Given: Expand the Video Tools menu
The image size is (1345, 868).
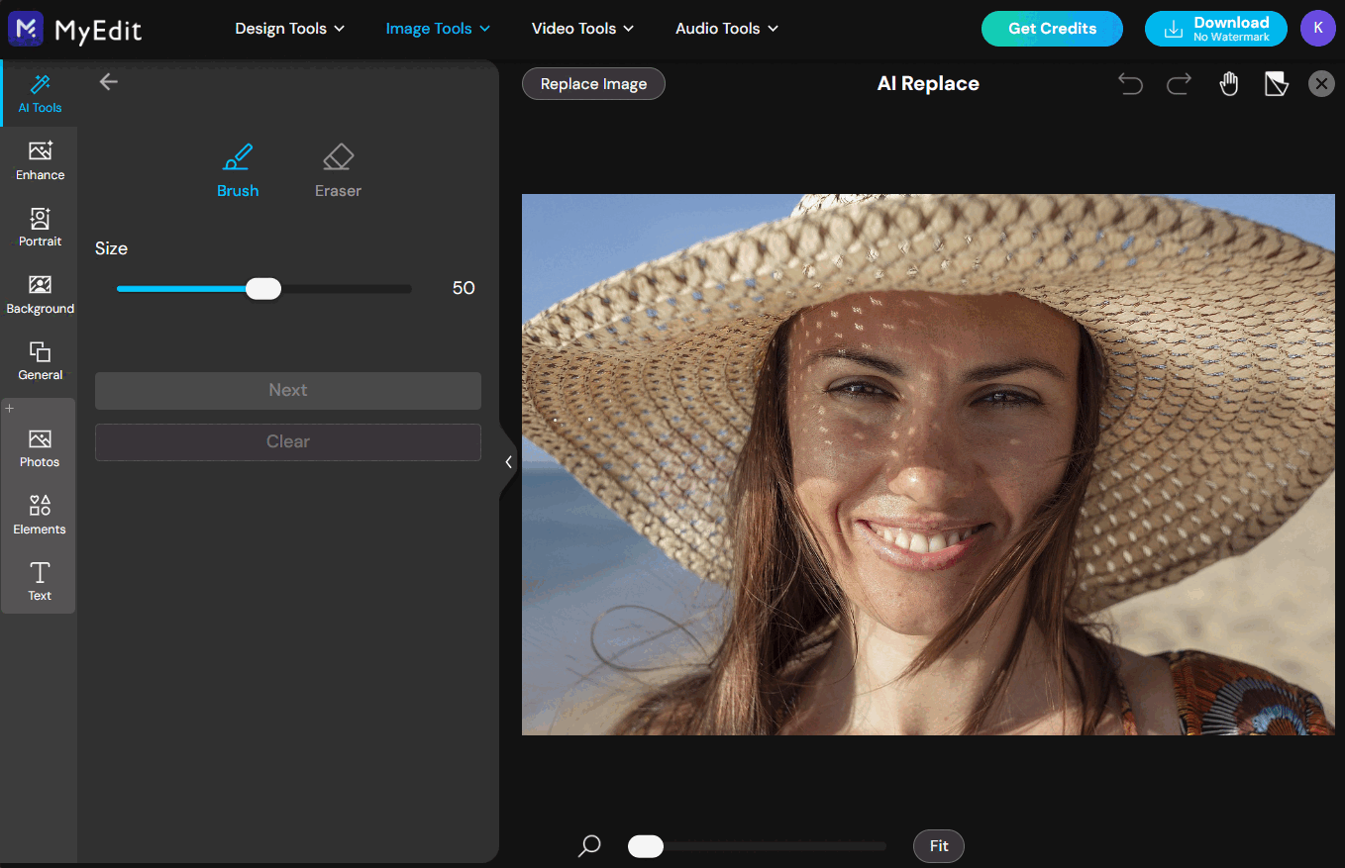Looking at the screenshot, I should [x=582, y=29].
